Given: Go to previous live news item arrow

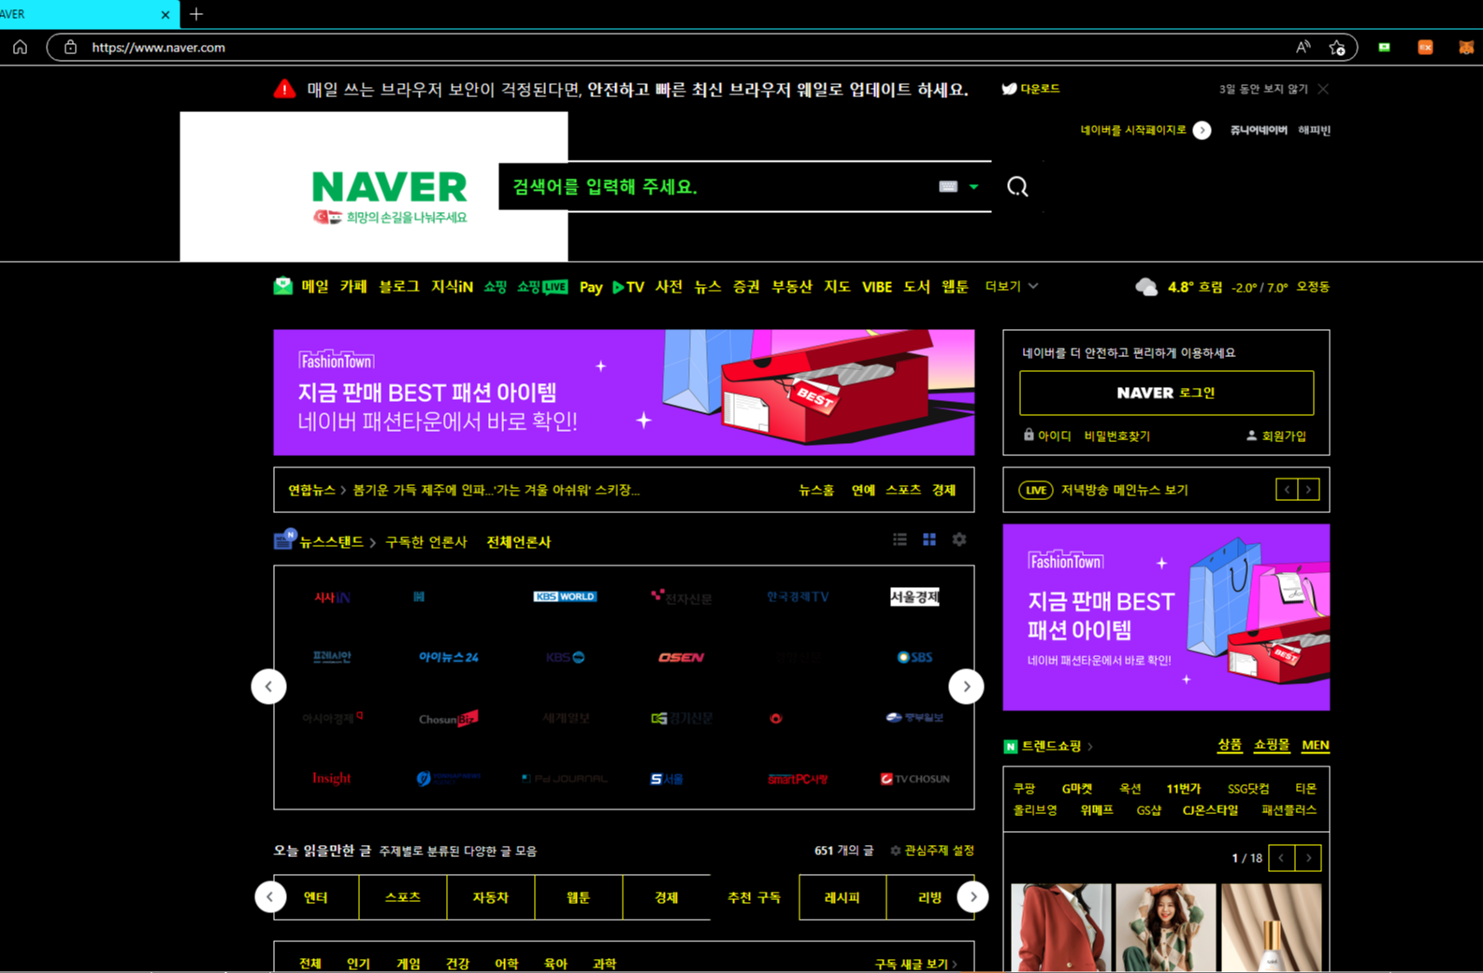Looking at the screenshot, I should pos(1287,490).
